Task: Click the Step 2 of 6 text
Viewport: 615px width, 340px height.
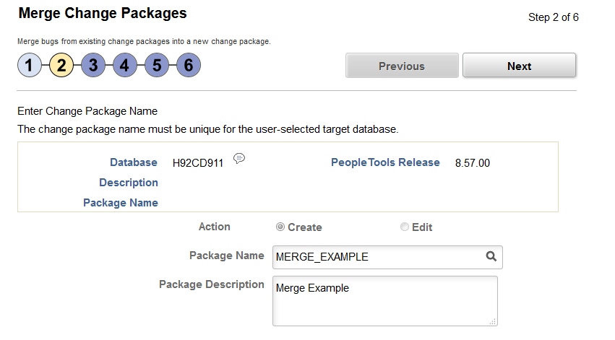Action: coord(554,17)
